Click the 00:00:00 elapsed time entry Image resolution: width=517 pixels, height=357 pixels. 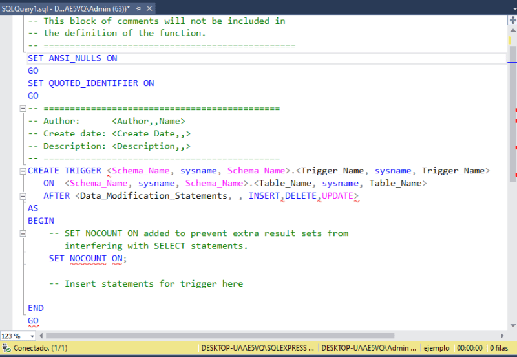[470, 348]
